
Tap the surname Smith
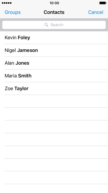click(25, 76)
